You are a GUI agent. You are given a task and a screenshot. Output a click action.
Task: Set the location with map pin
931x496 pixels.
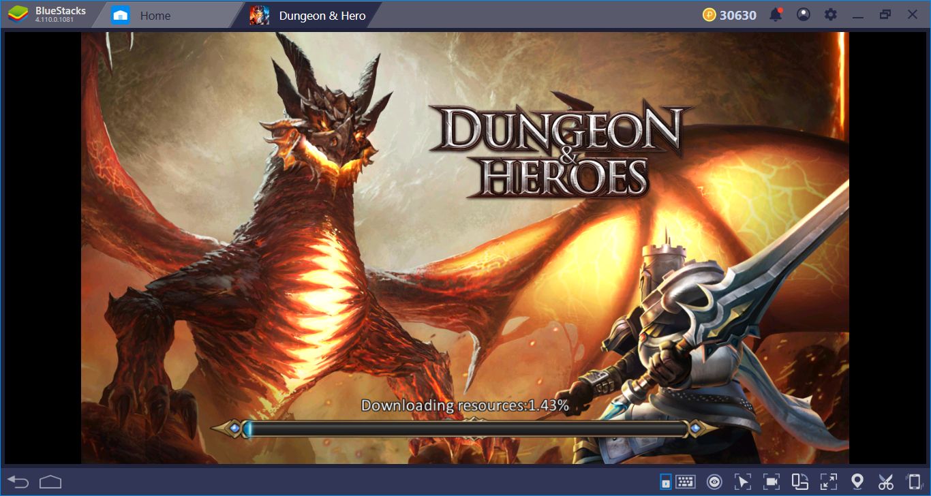coord(857,482)
